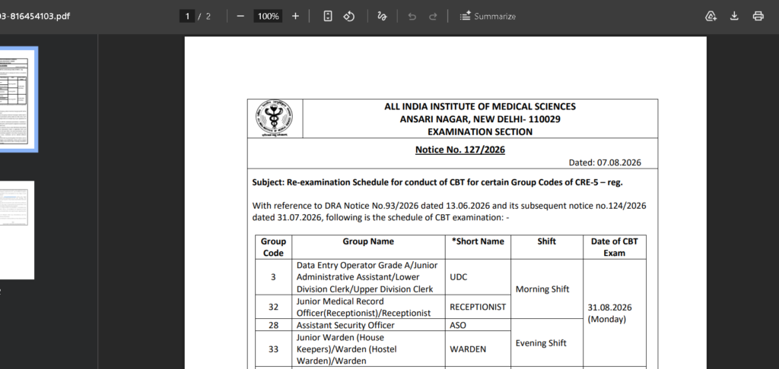Open the page 2 thumbnail
This screenshot has width=779, height=369.
tap(17, 230)
